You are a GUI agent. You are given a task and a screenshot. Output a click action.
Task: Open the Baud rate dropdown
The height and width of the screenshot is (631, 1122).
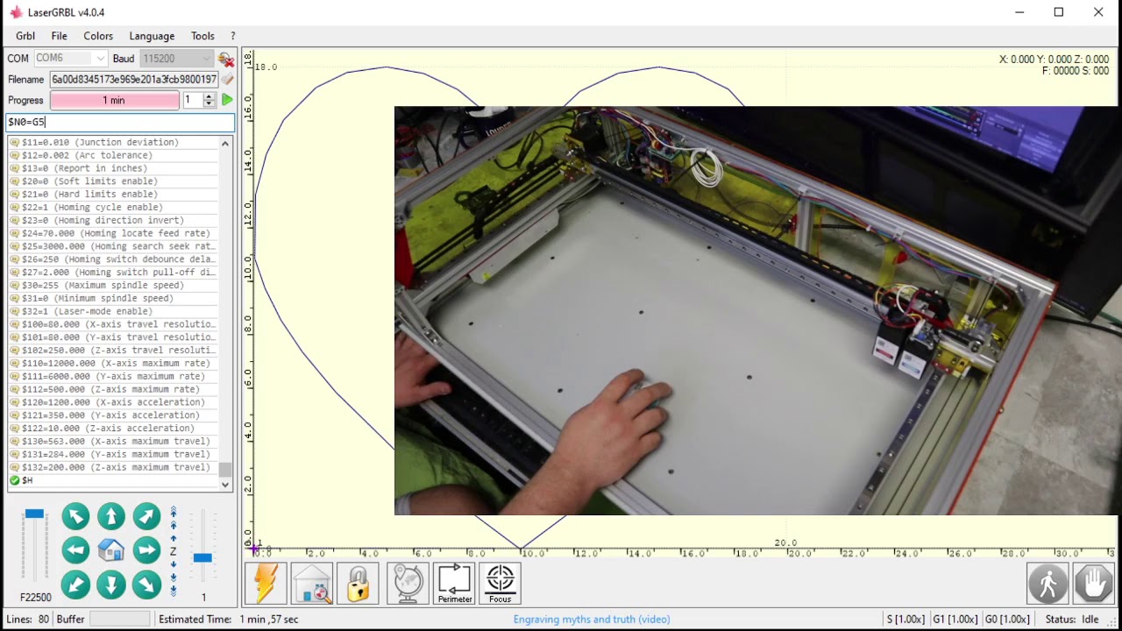[177, 59]
